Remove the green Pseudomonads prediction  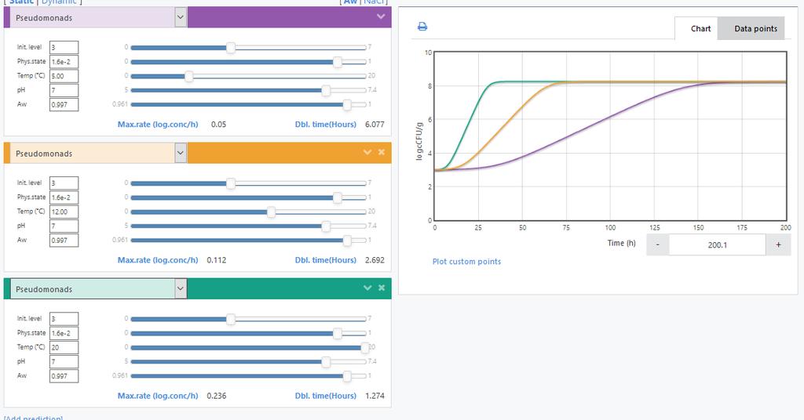tap(382, 288)
